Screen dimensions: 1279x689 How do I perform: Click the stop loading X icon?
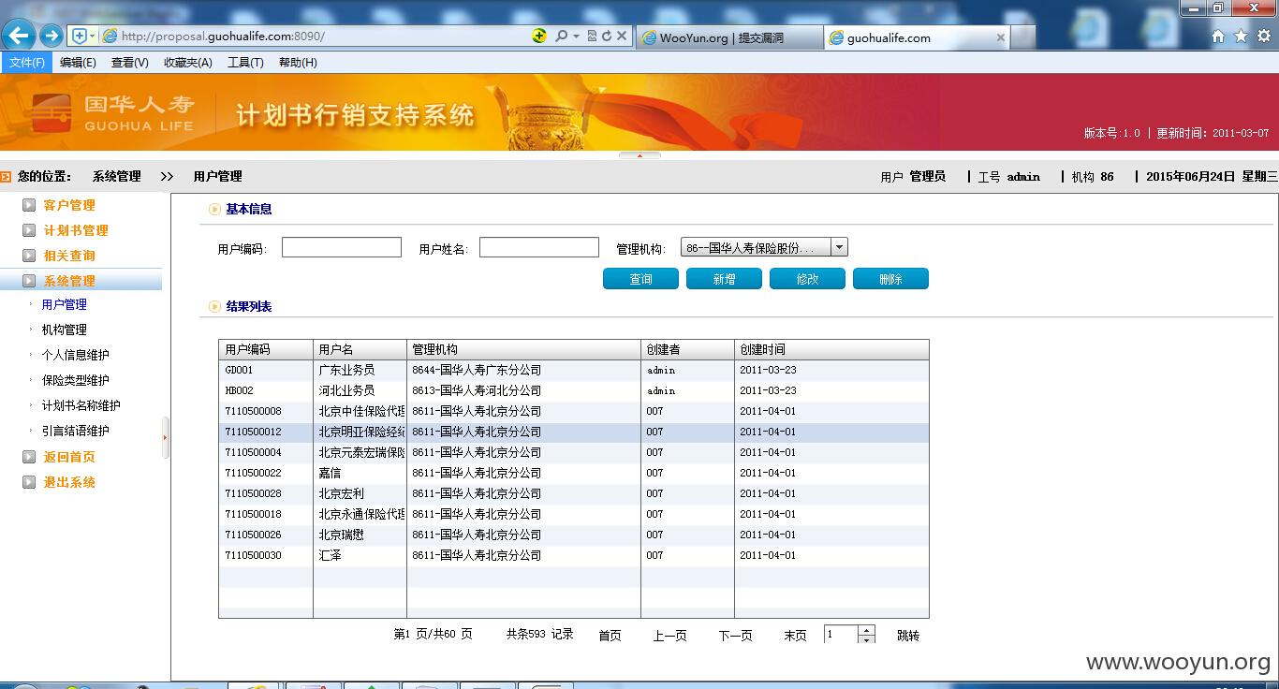622,36
